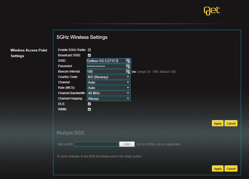Uncheck Broadcast SSID checkbox
The height and width of the screenshot is (179, 249).
click(x=89, y=55)
